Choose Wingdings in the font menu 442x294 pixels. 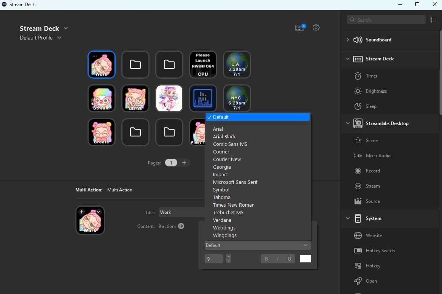click(x=225, y=235)
